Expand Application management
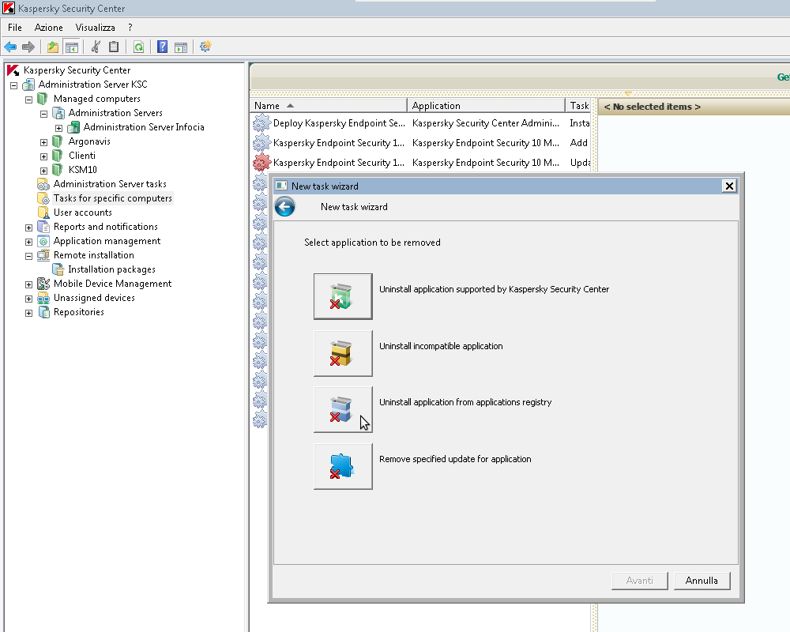Image resolution: width=790 pixels, height=632 pixels. pos(28,242)
